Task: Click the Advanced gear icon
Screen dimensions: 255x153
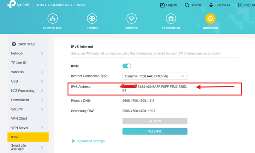Action: pyautogui.click(x=210, y=18)
